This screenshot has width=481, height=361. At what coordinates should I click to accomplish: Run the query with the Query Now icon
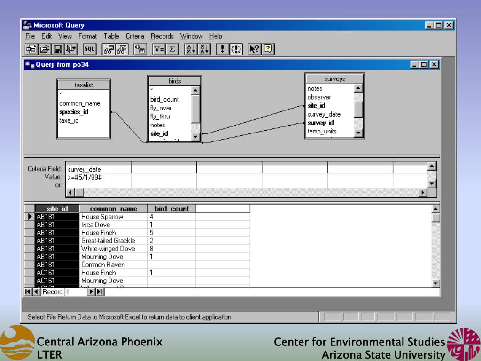pos(222,49)
